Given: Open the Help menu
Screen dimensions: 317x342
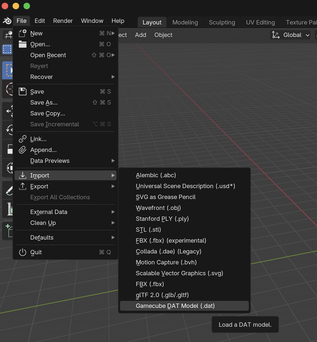Looking at the screenshot, I should pyautogui.click(x=118, y=21).
